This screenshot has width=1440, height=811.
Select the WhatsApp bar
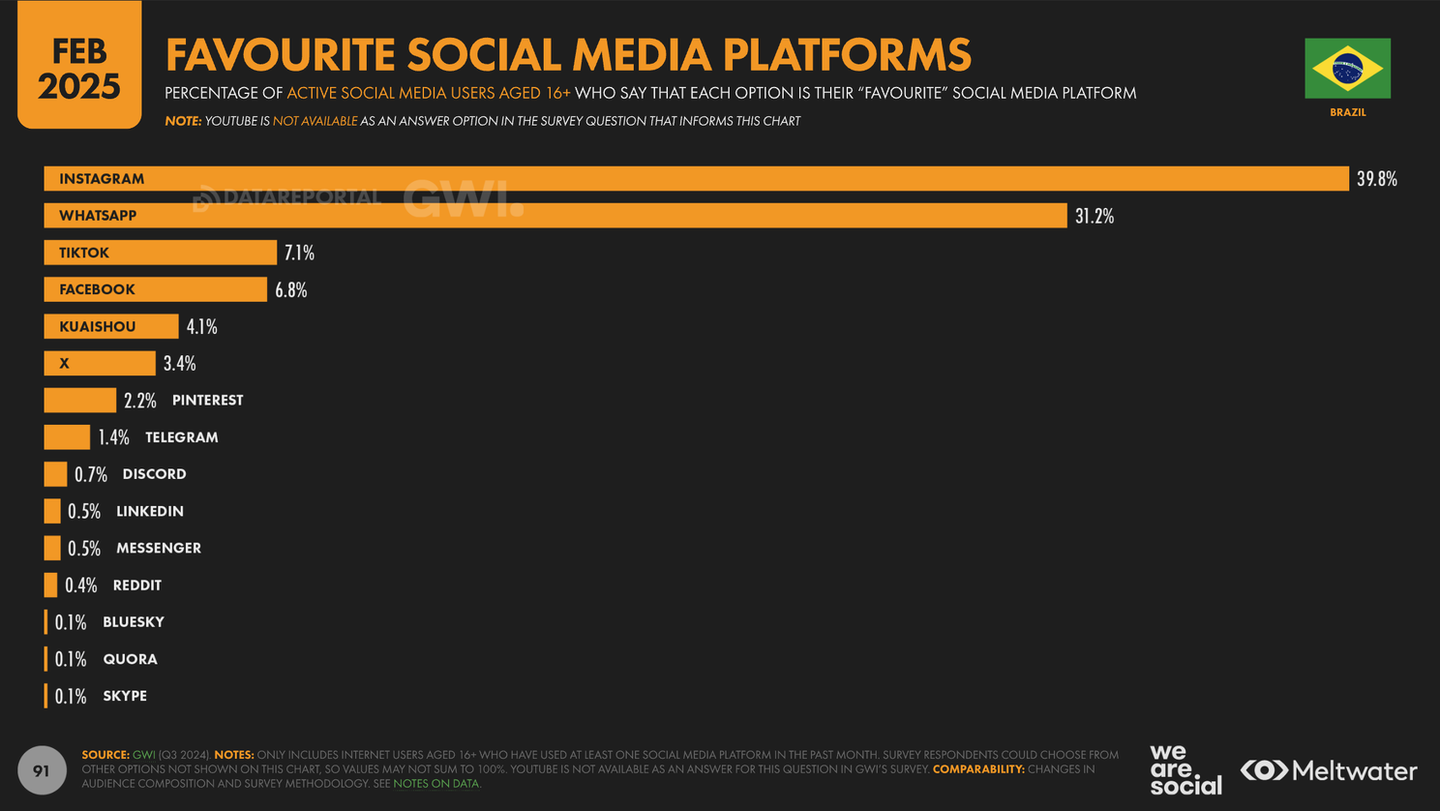tap(552, 215)
